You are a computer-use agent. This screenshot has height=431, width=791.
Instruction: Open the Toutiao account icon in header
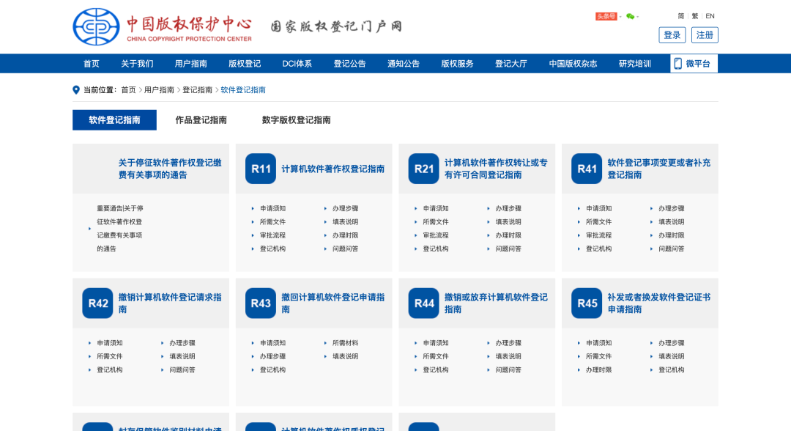tap(606, 16)
